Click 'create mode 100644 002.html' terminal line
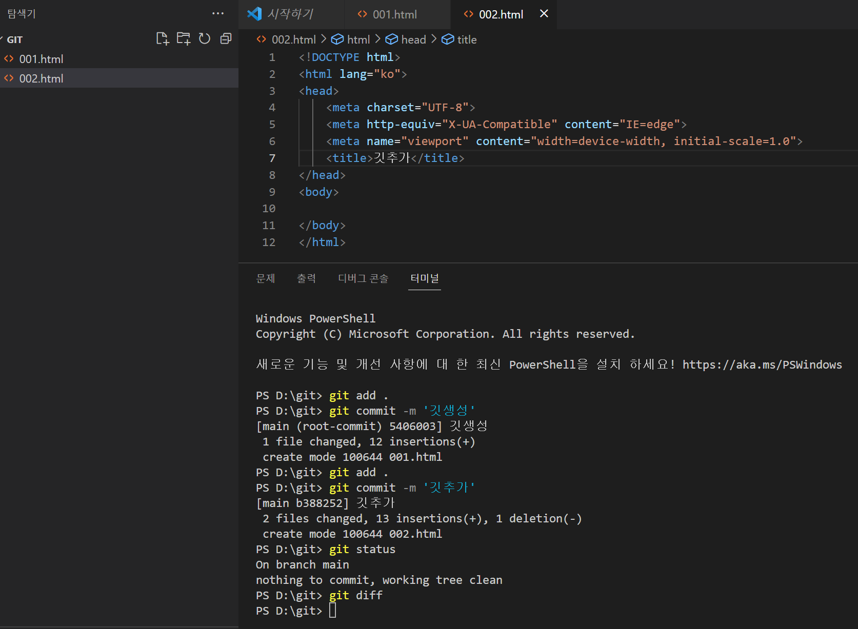Screen dimensions: 858x629 coord(352,534)
